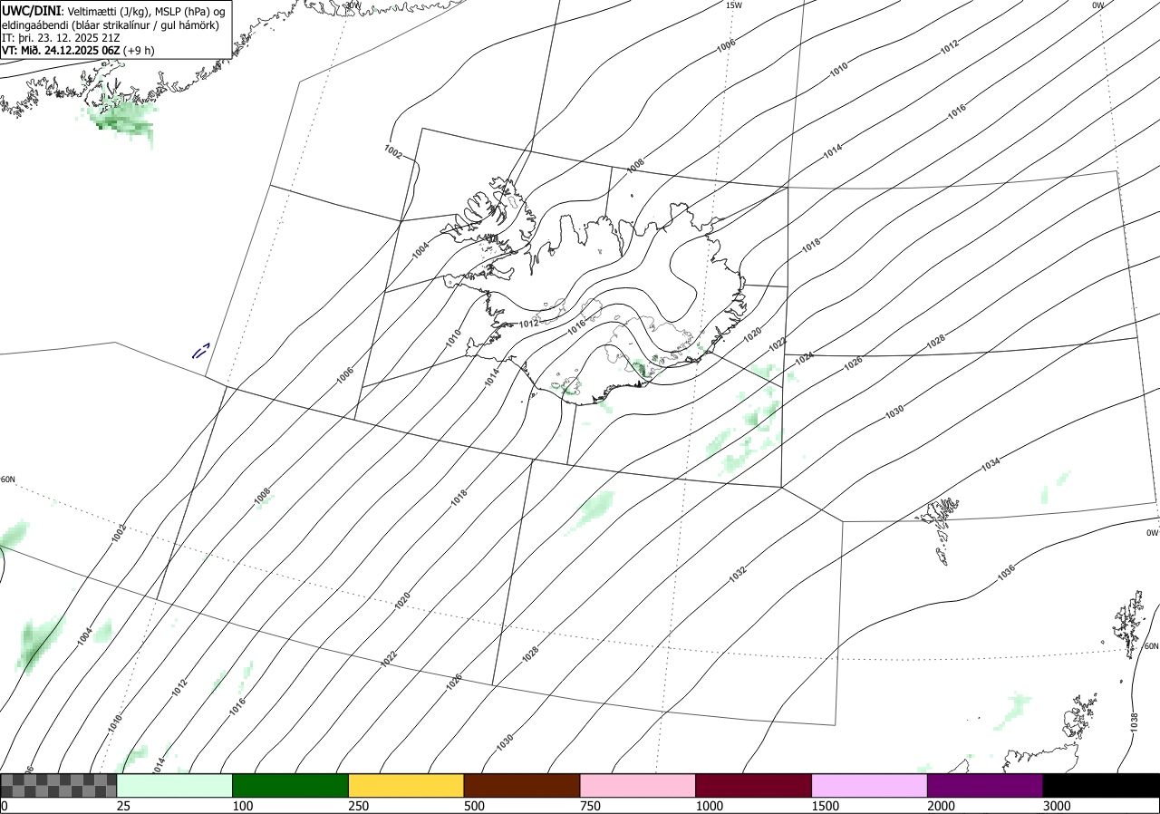
Task: Click the black legend swatch above 3000
Action: [1101, 785]
